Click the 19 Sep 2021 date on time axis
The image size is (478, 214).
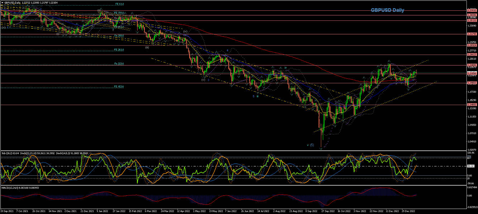tap(7, 211)
